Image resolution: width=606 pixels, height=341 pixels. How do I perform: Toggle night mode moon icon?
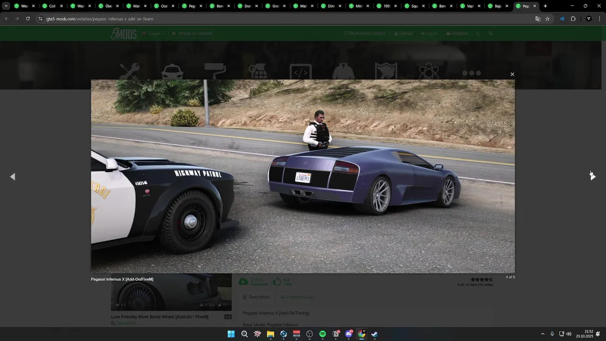click(478, 34)
